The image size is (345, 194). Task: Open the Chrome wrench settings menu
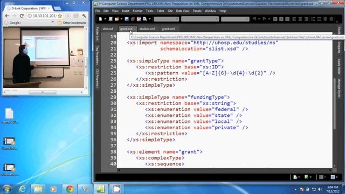(84, 16)
